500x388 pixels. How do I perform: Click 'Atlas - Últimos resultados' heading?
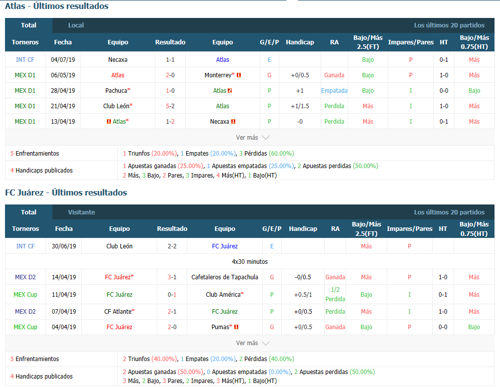pyautogui.click(x=57, y=6)
